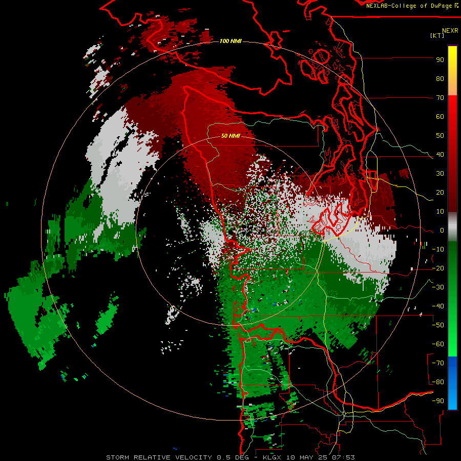Click the 100 NMI range ring label
This screenshot has height=461, width=461.
230,41
